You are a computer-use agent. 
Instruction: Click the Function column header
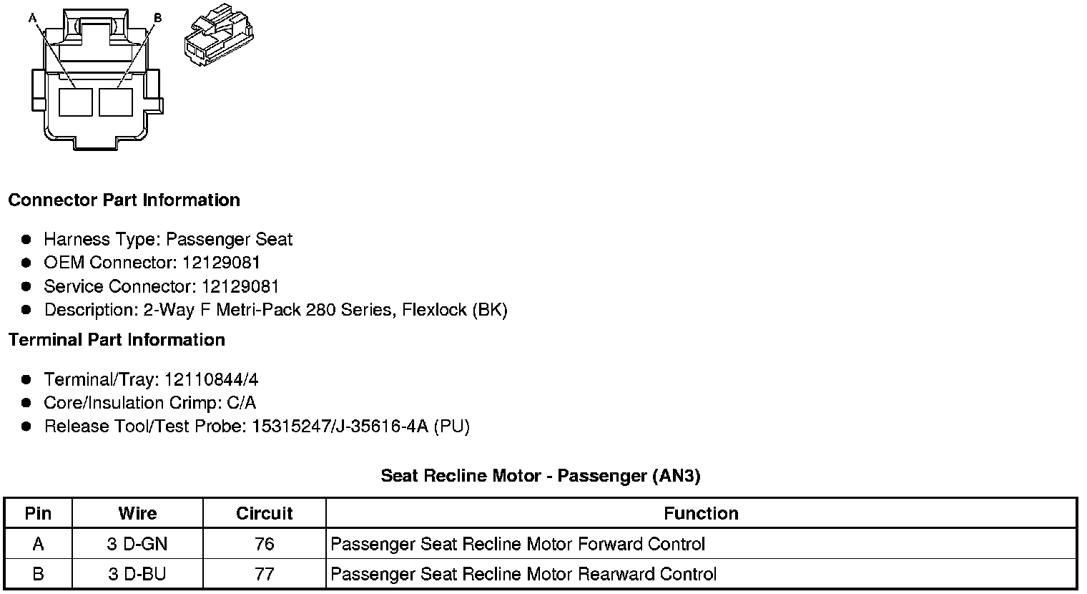[x=701, y=513]
